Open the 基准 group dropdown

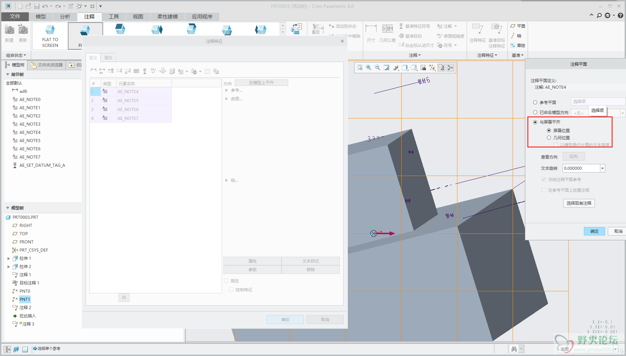pos(517,55)
